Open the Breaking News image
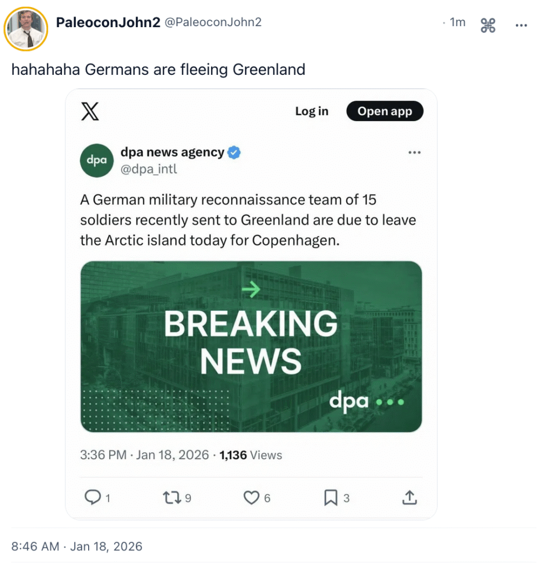 click(251, 347)
